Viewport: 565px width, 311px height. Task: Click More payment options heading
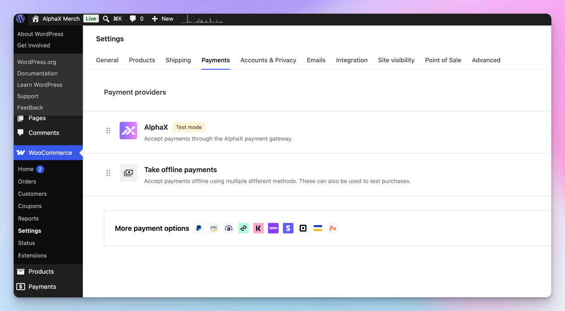152,228
